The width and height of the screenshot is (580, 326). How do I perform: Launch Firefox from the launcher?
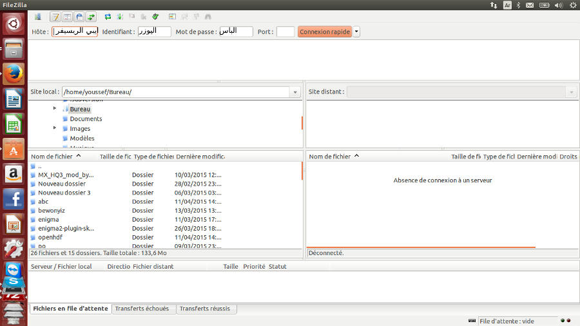pyautogui.click(x=14, y=73)
